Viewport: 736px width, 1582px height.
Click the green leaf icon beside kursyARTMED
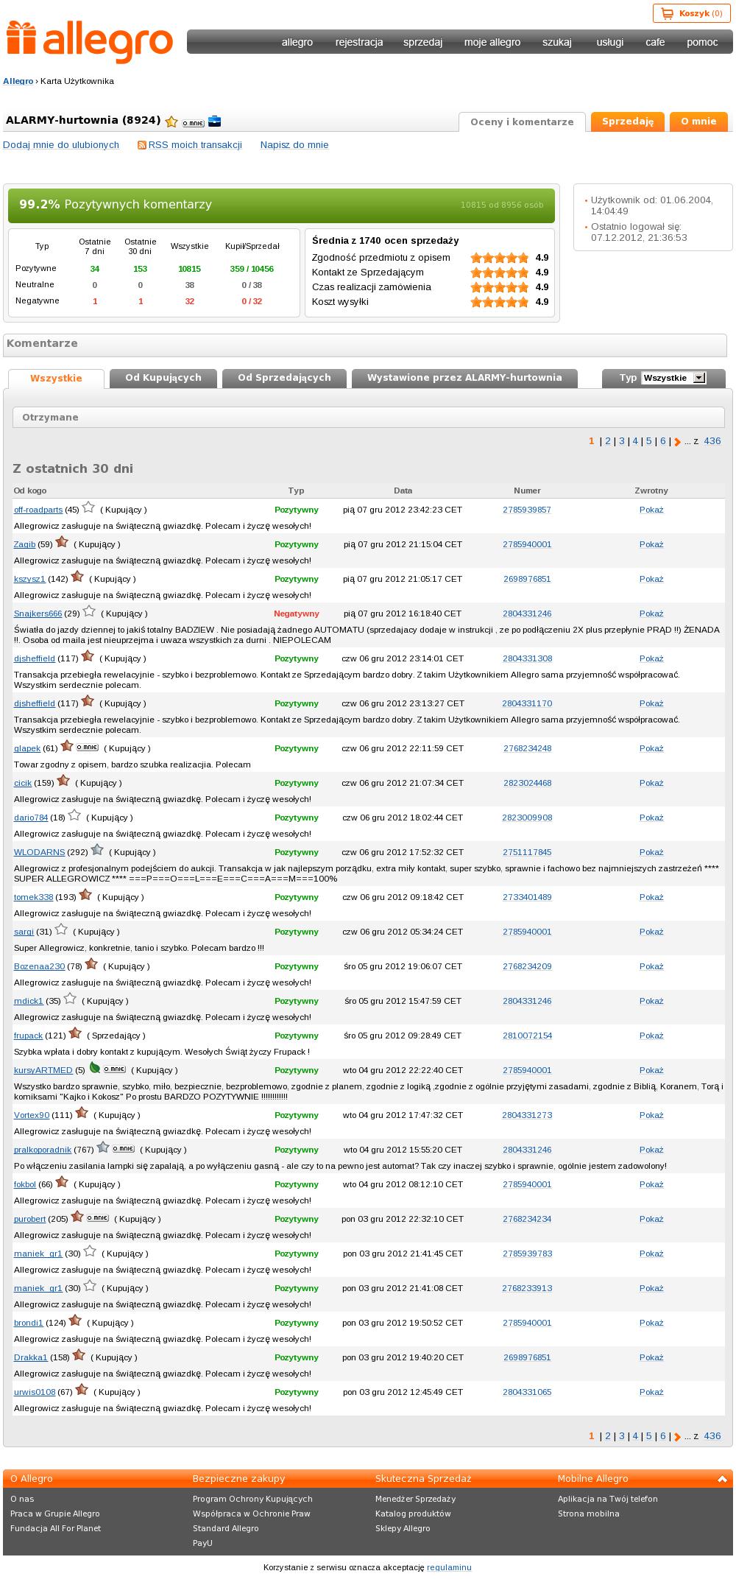point(94,1067)
